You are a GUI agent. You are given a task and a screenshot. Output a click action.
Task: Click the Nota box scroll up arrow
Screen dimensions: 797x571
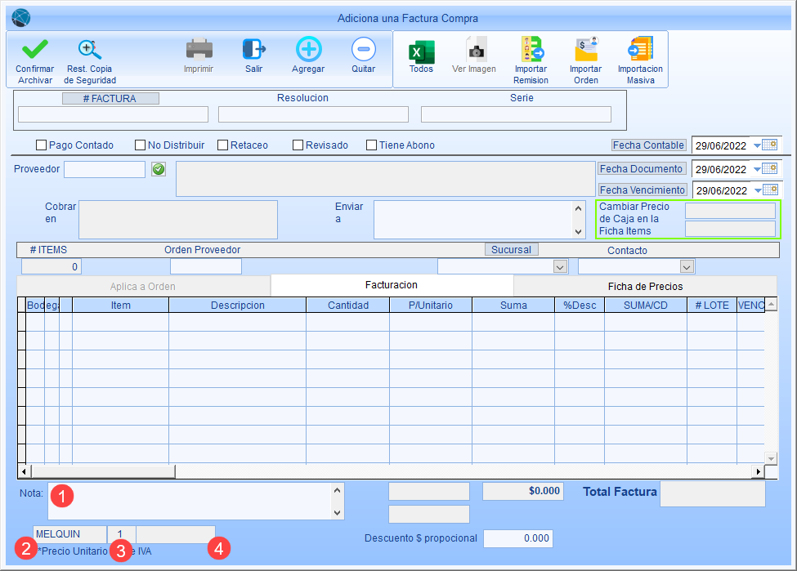tap(337, 490)
